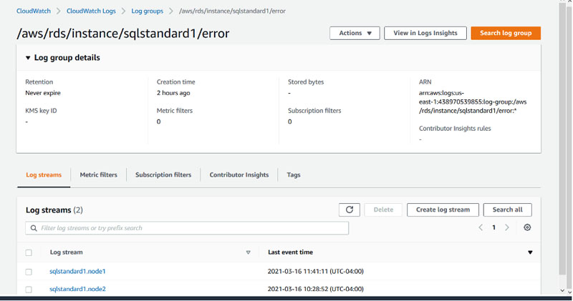
Task: Select all log streams checkbox
Action: 29,252
